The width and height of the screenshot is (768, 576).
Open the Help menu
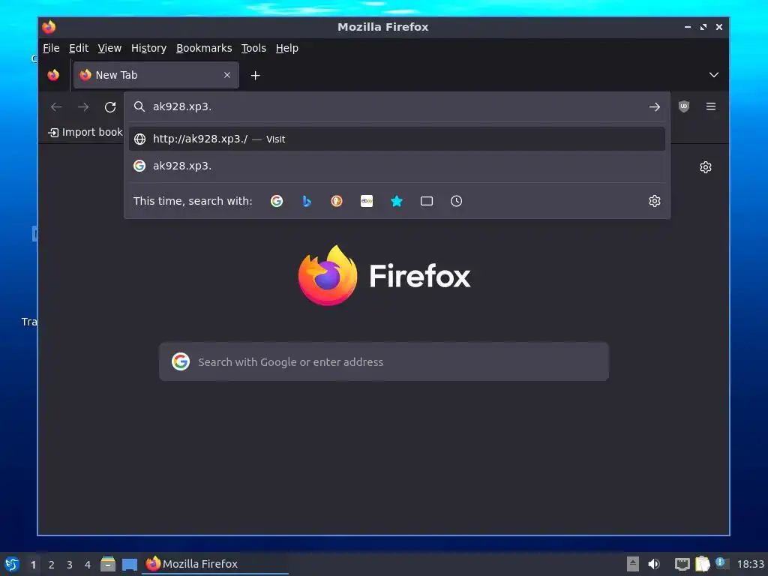[x=286, y=48]
